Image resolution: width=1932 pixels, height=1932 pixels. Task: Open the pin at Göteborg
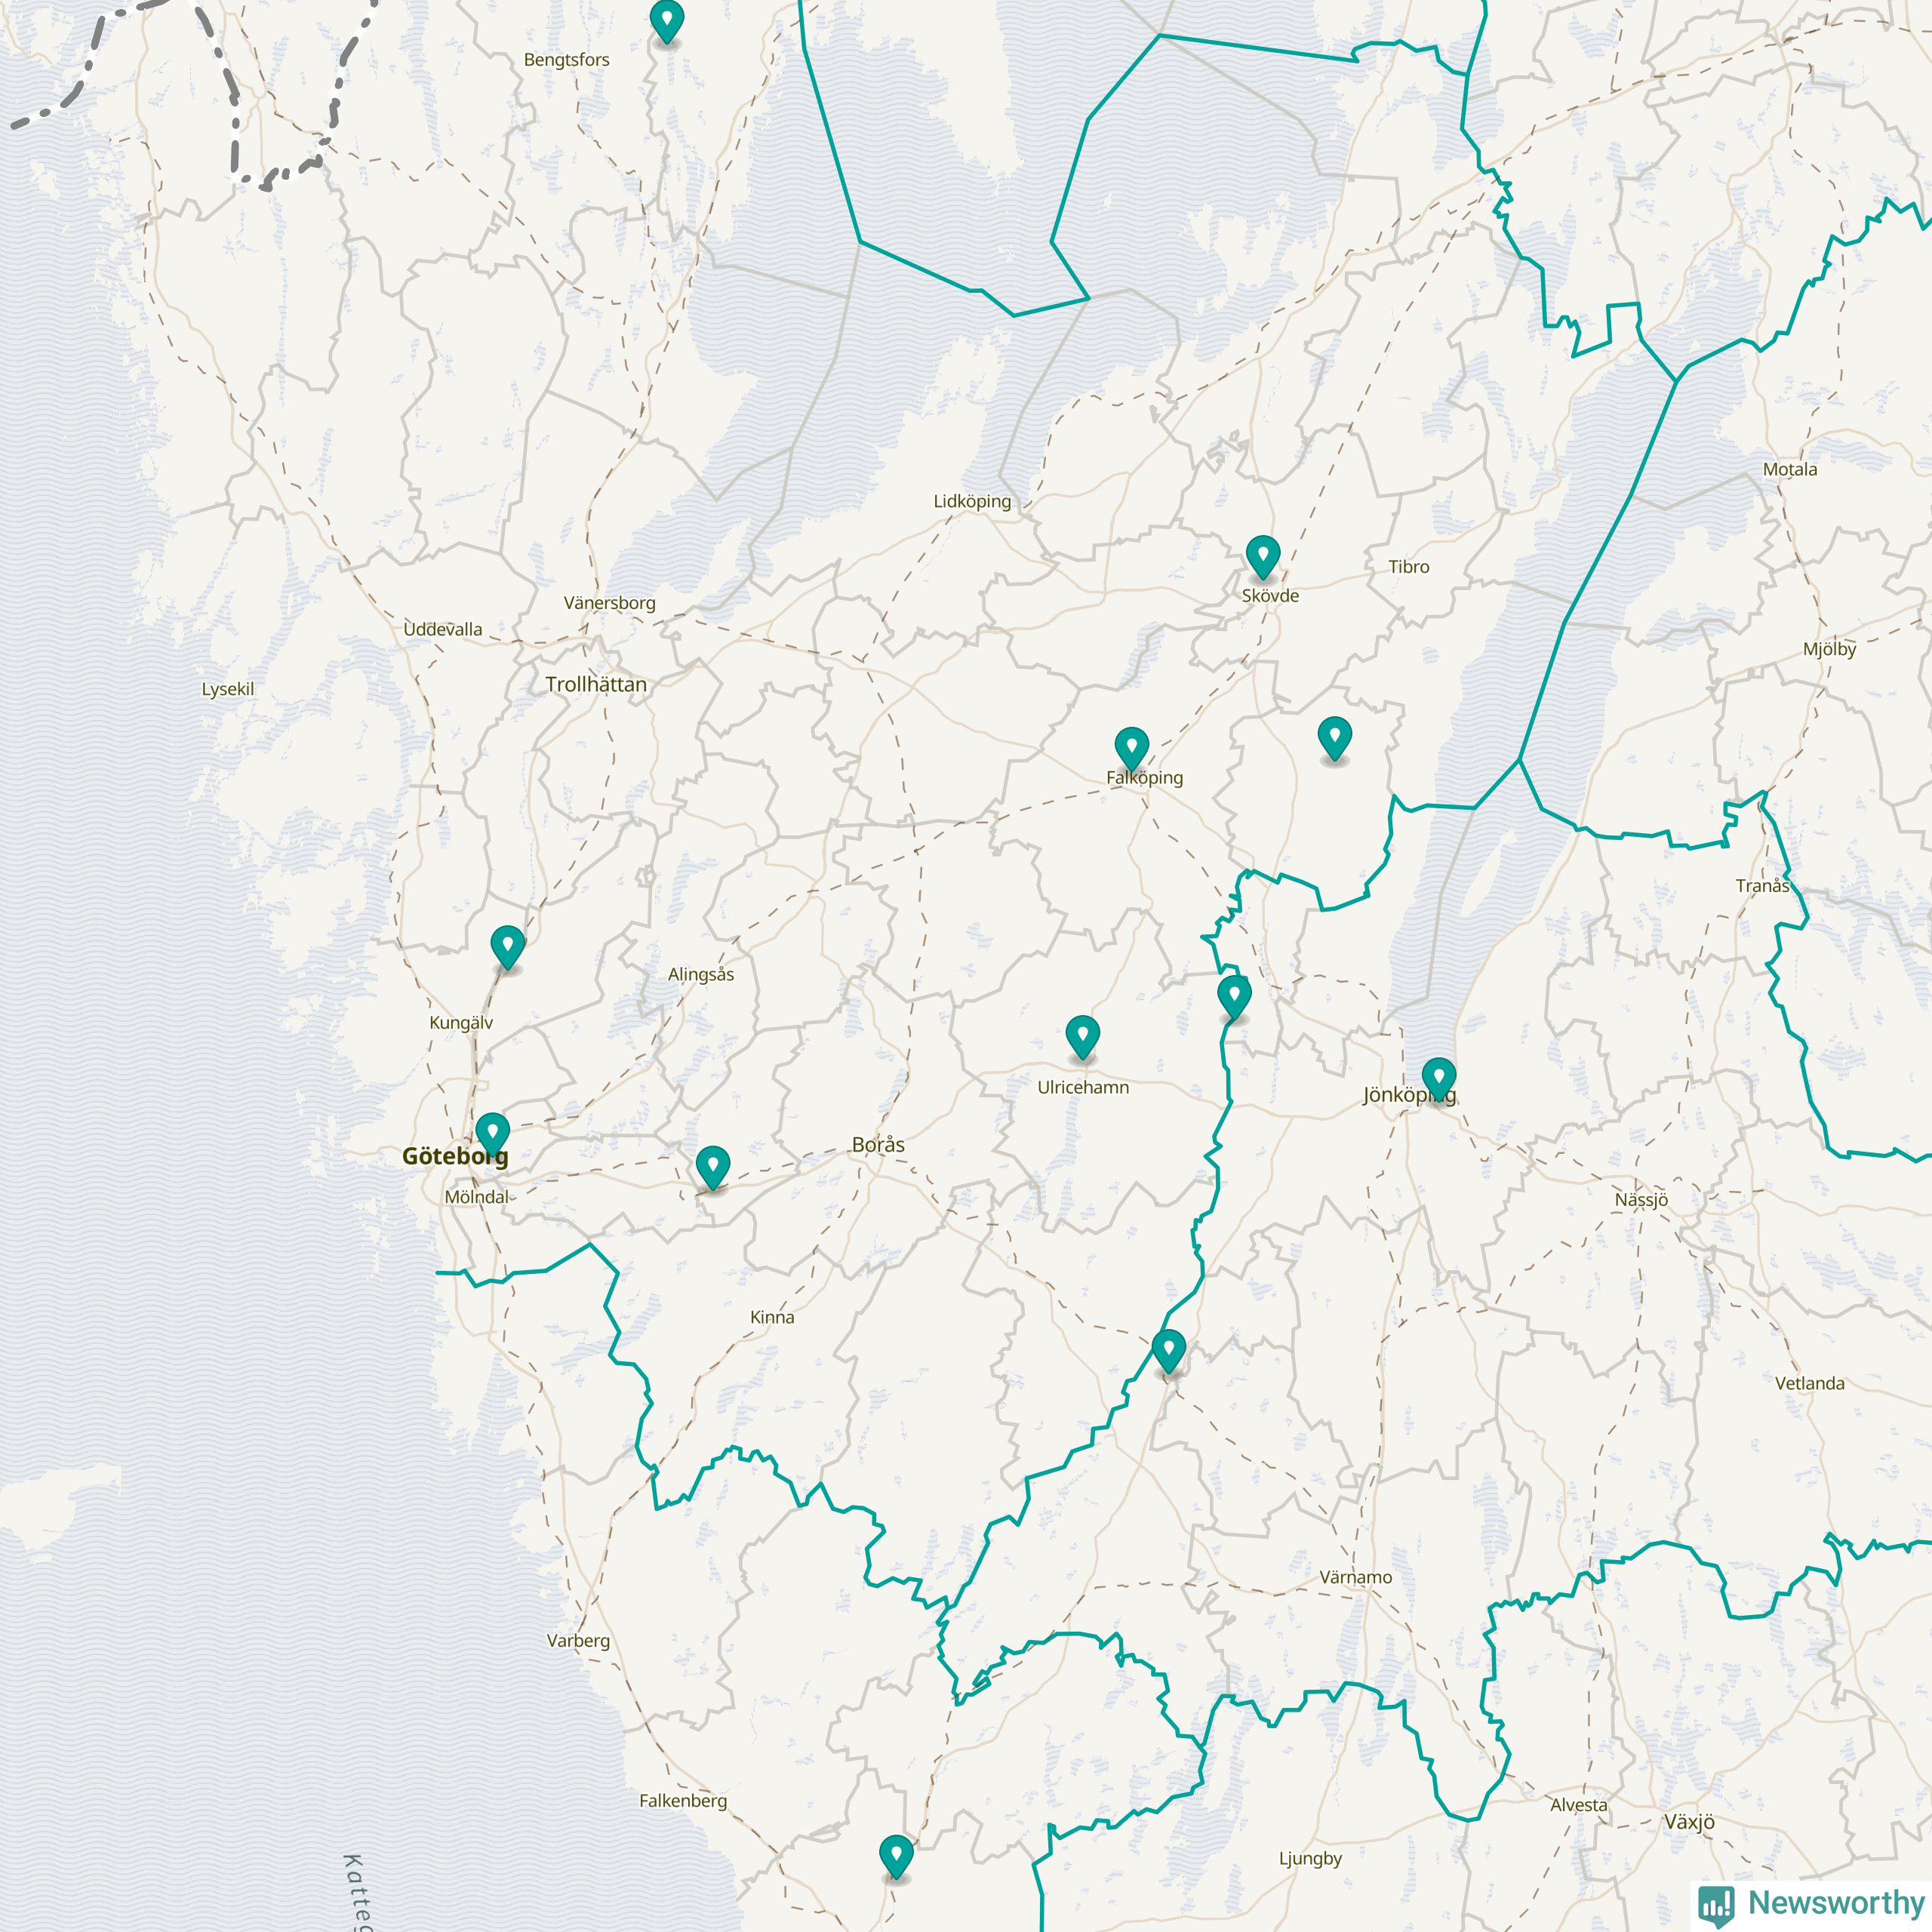click(x=493, y=1134)
